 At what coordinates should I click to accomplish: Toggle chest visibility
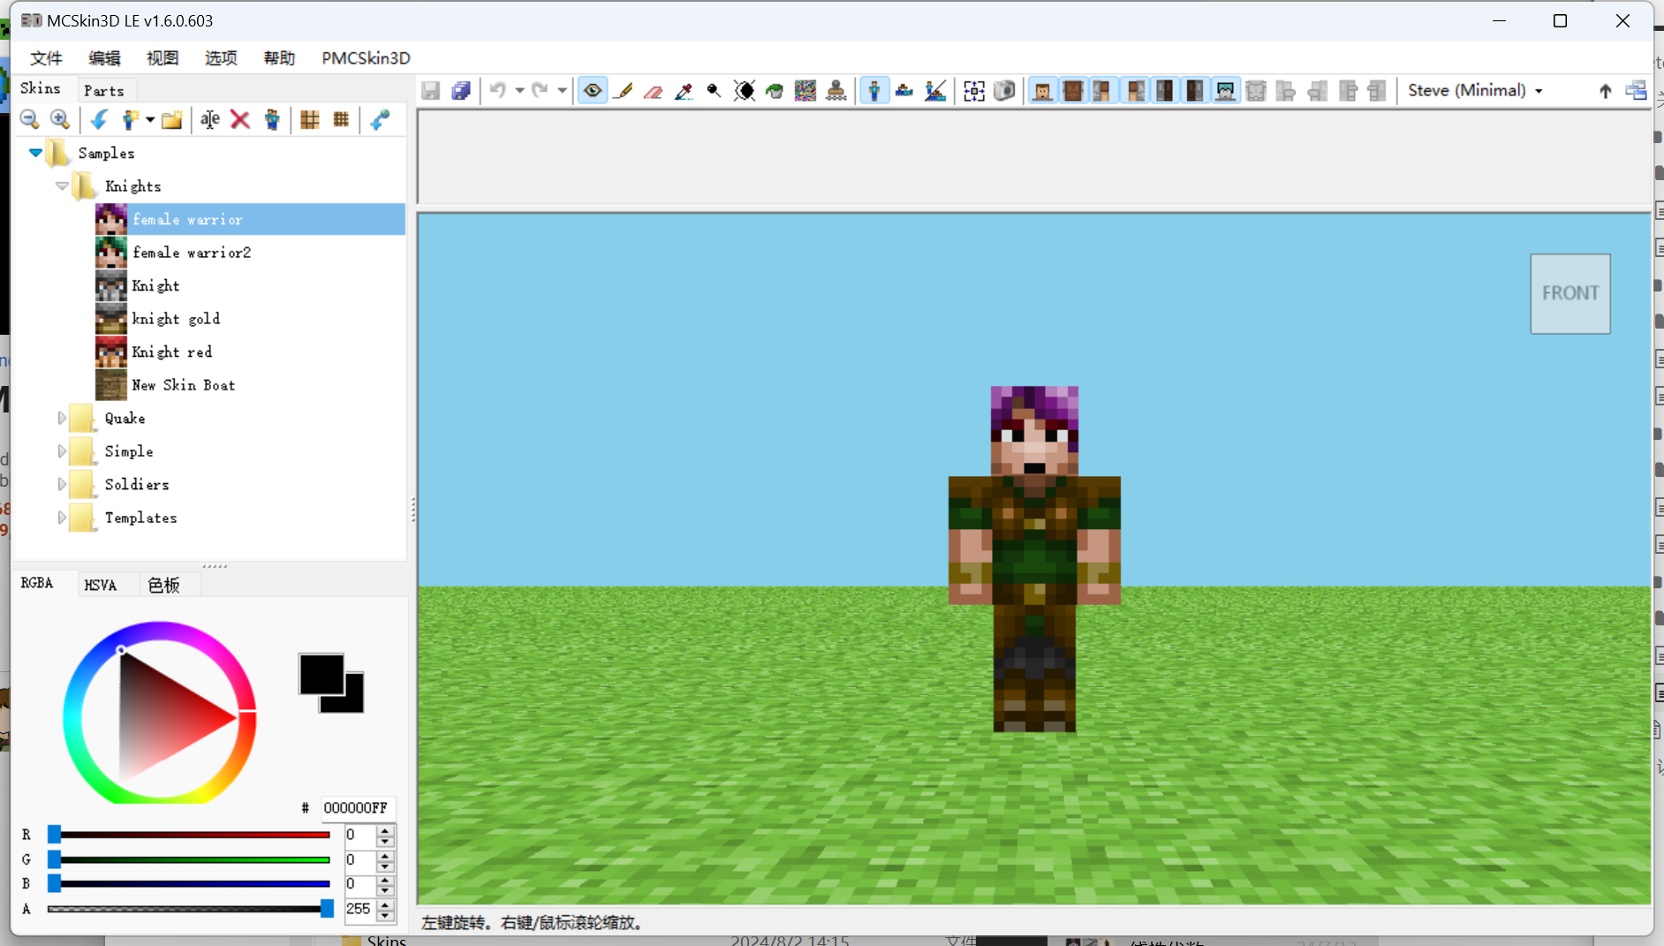click(1073, 90)
